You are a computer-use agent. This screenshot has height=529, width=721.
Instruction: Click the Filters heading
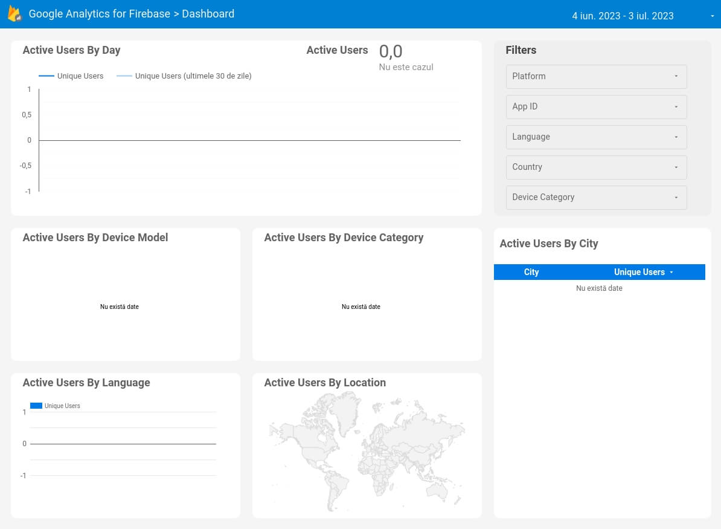(521, 50)
